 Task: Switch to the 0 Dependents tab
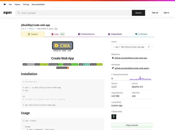(x=115, y=34)
